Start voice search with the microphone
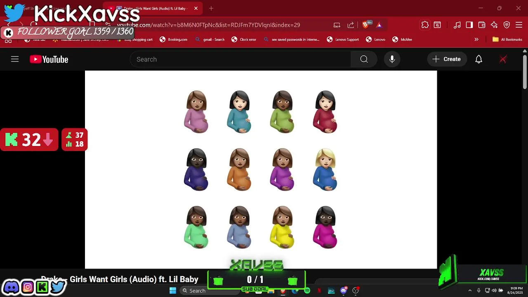Screen dimensions: 528x297 click(392, 59)
